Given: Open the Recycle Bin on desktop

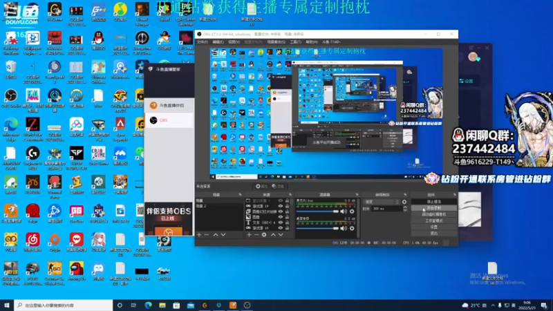Looking at the screenshot, I should [11, 70].
